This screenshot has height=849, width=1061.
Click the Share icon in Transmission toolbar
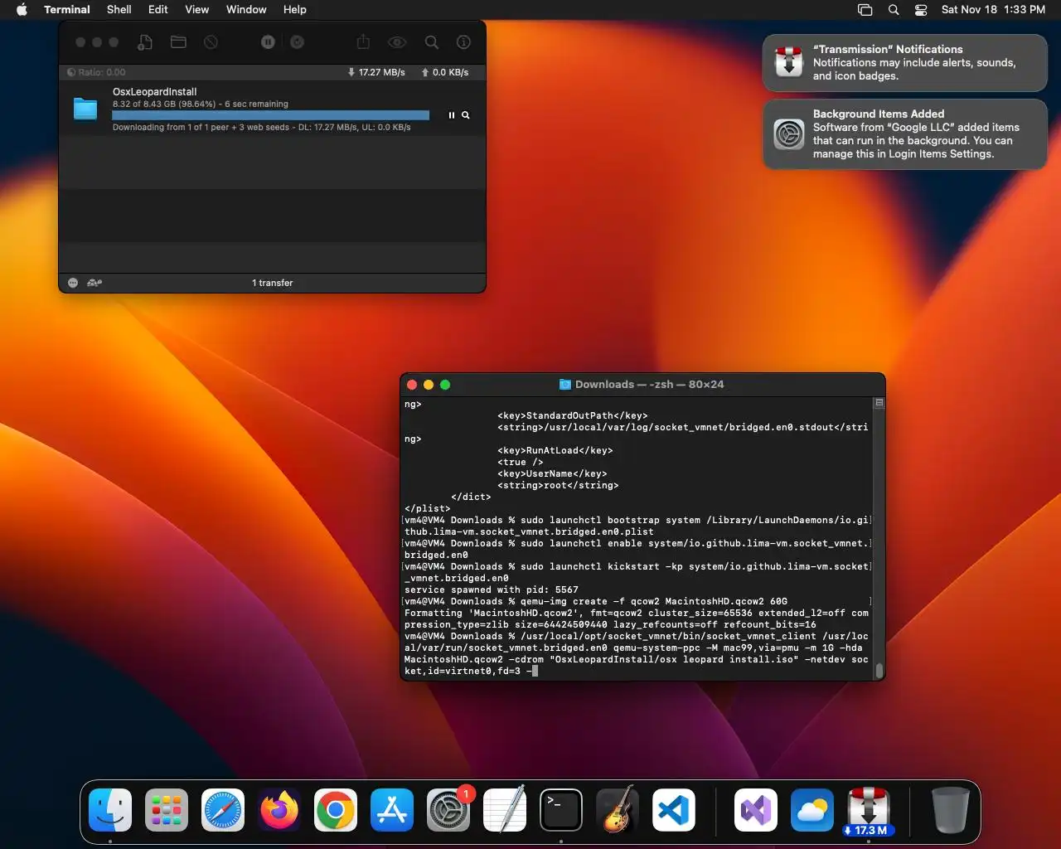(363, 42)
